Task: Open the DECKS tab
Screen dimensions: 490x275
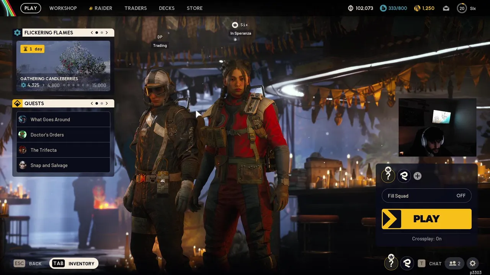Action: point(167,8)
